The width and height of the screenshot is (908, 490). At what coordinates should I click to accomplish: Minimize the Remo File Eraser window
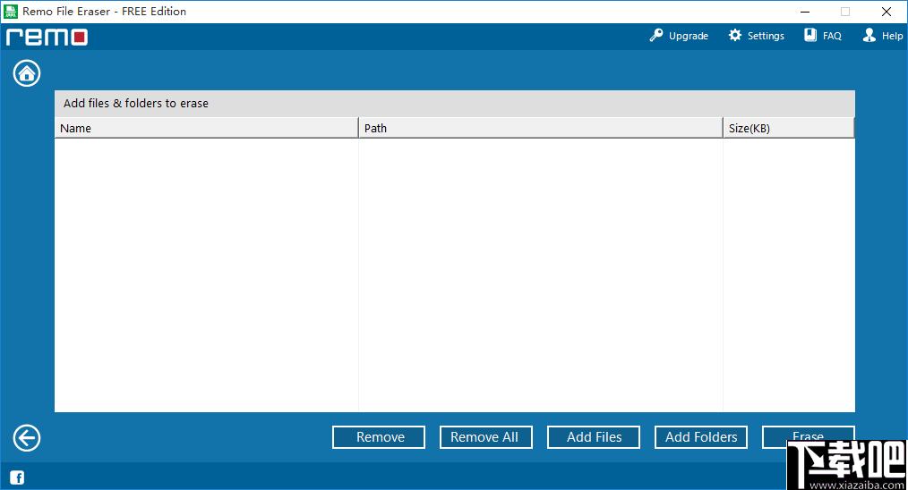pos(805,12)
